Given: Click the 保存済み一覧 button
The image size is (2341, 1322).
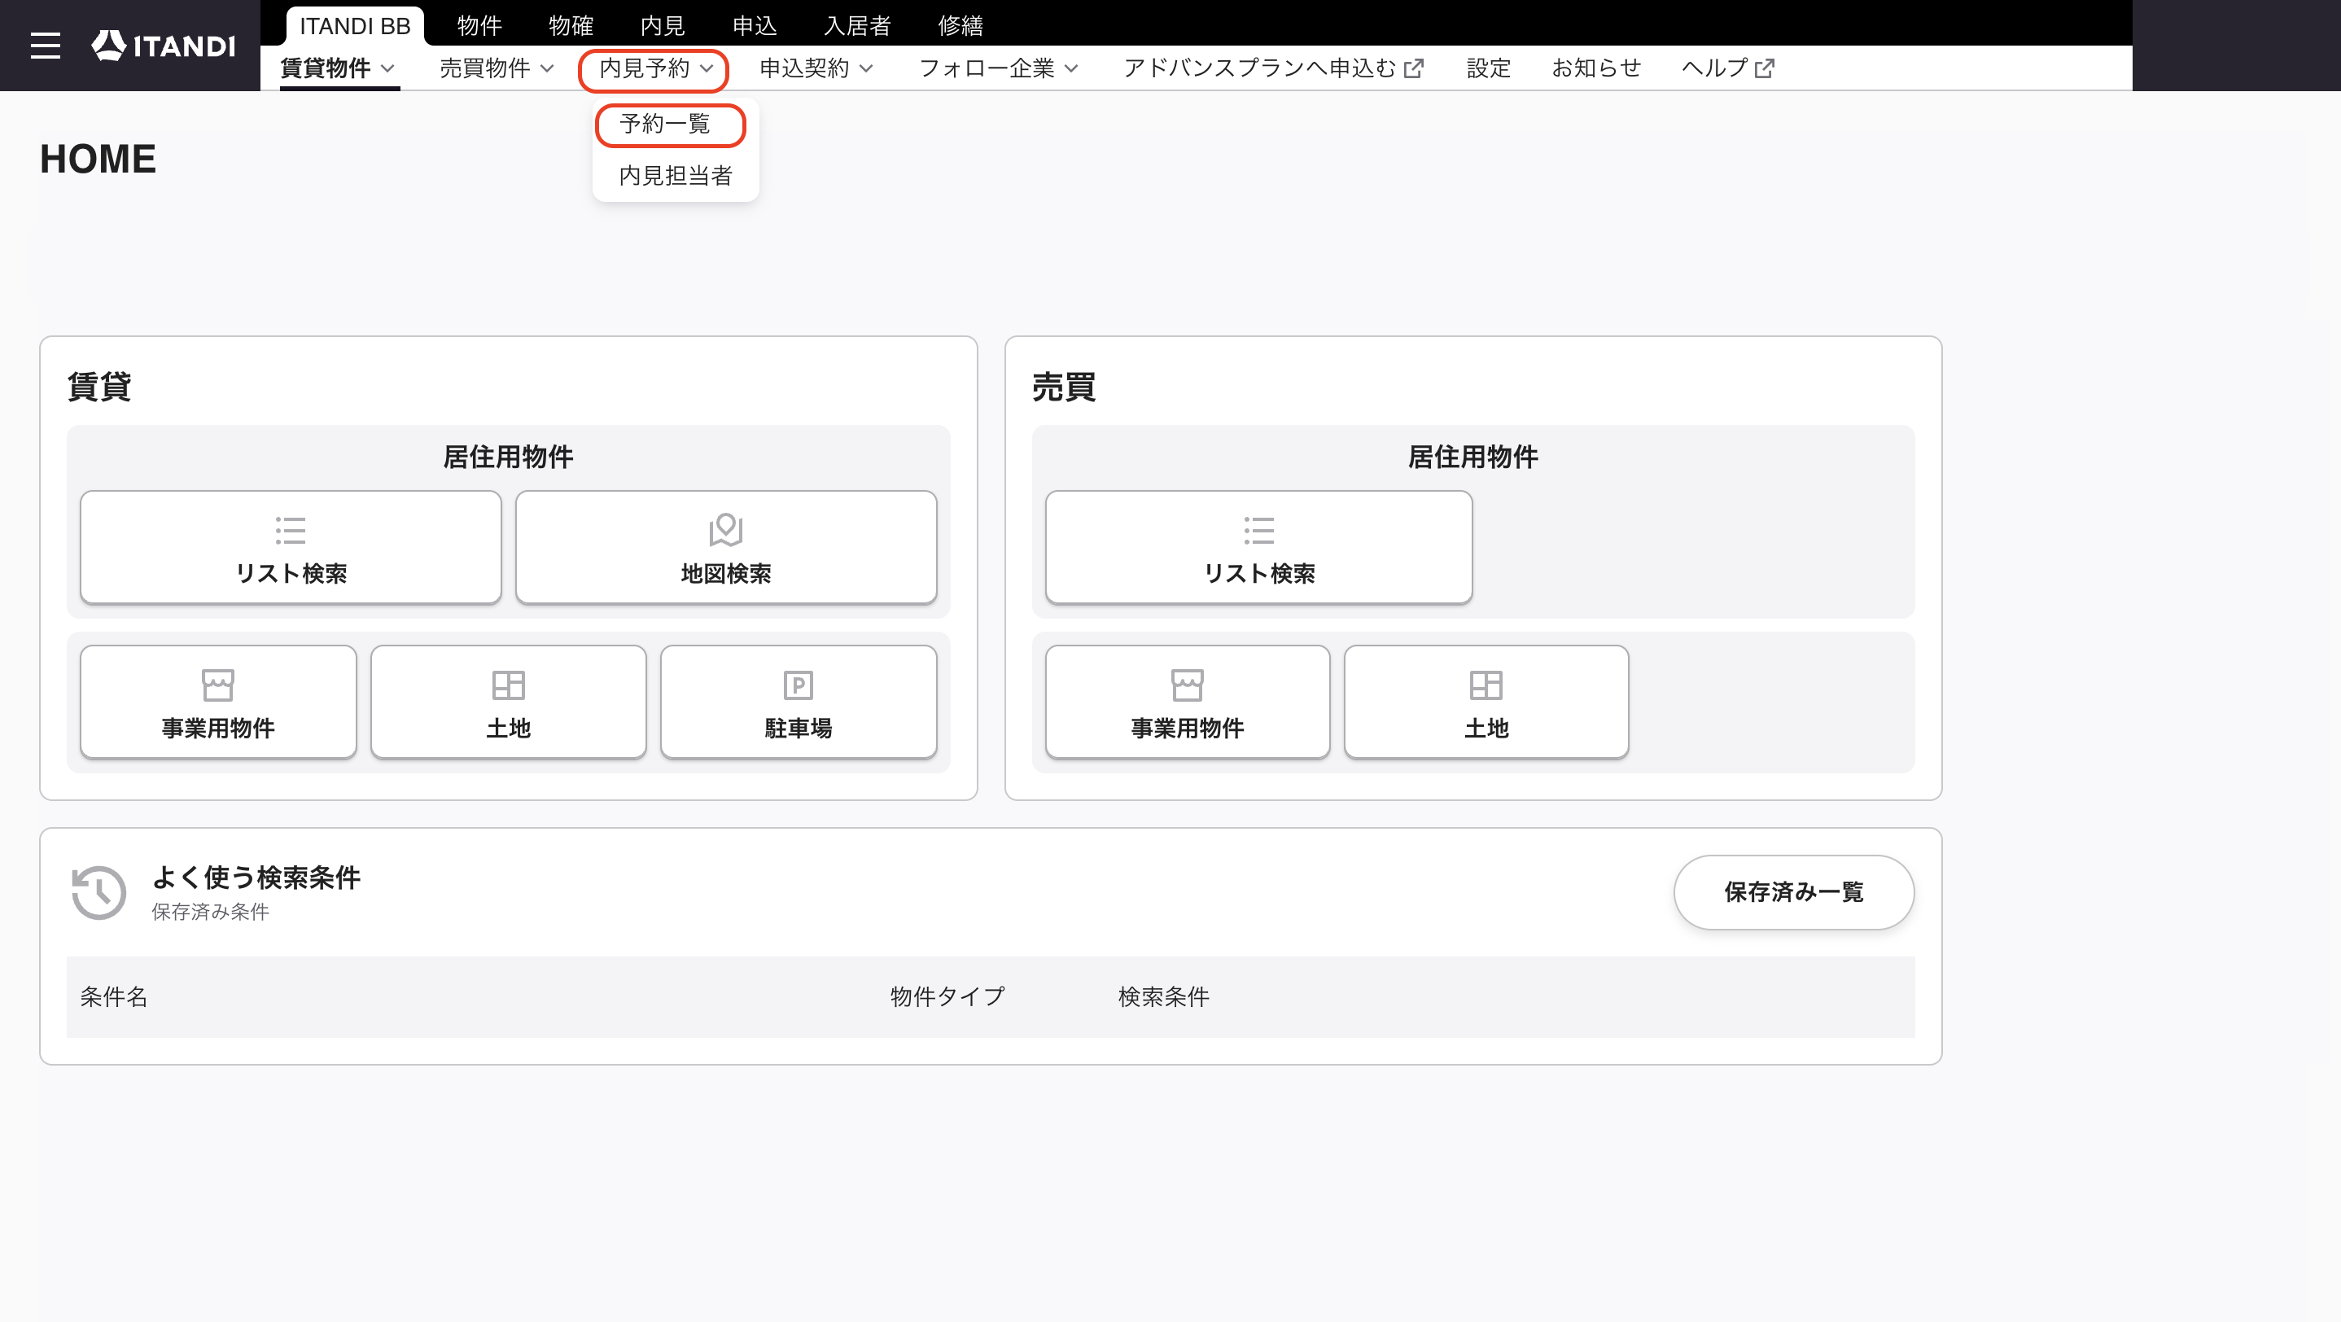Looking at the screenshot, I should coord(1794,892).
